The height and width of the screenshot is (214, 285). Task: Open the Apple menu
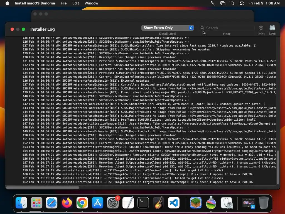point(7,3)
